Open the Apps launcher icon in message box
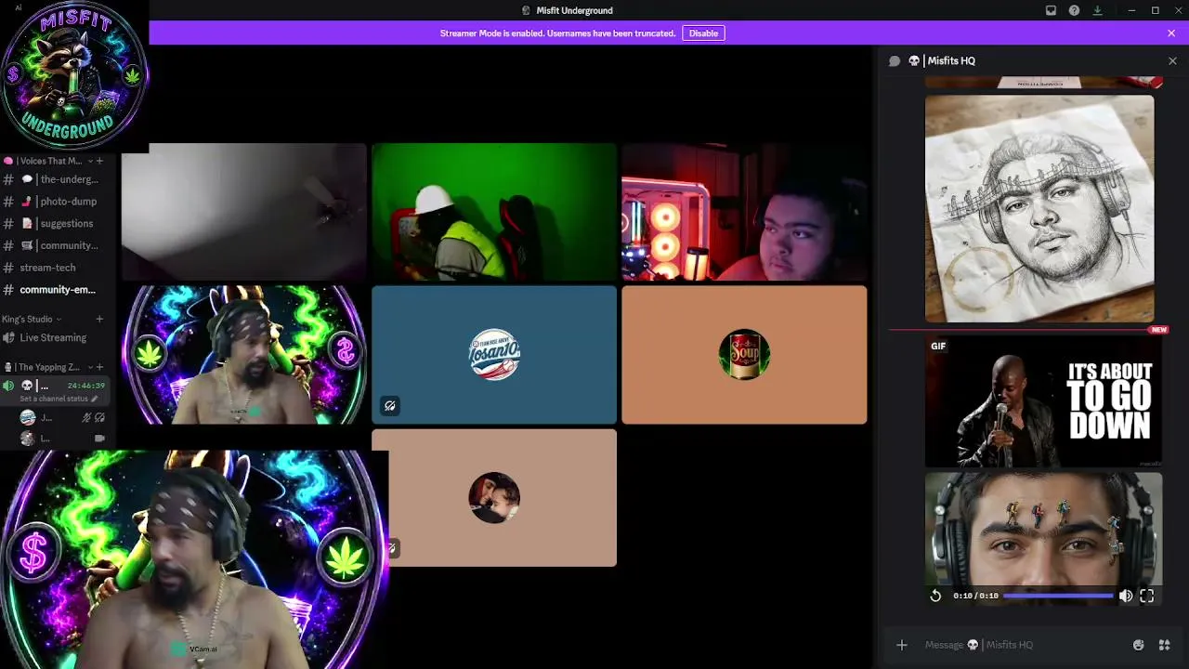The height and width of the screenshot is (669, 1189). (x=1164, y=645)
